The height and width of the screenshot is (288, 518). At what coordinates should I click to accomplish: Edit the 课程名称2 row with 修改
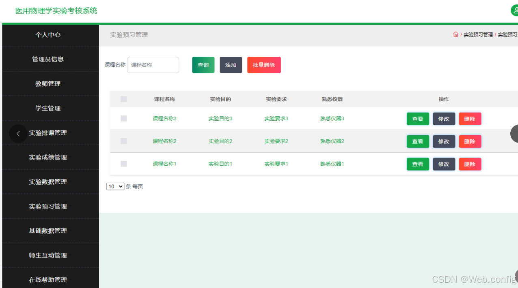click(x=444, y=141)
